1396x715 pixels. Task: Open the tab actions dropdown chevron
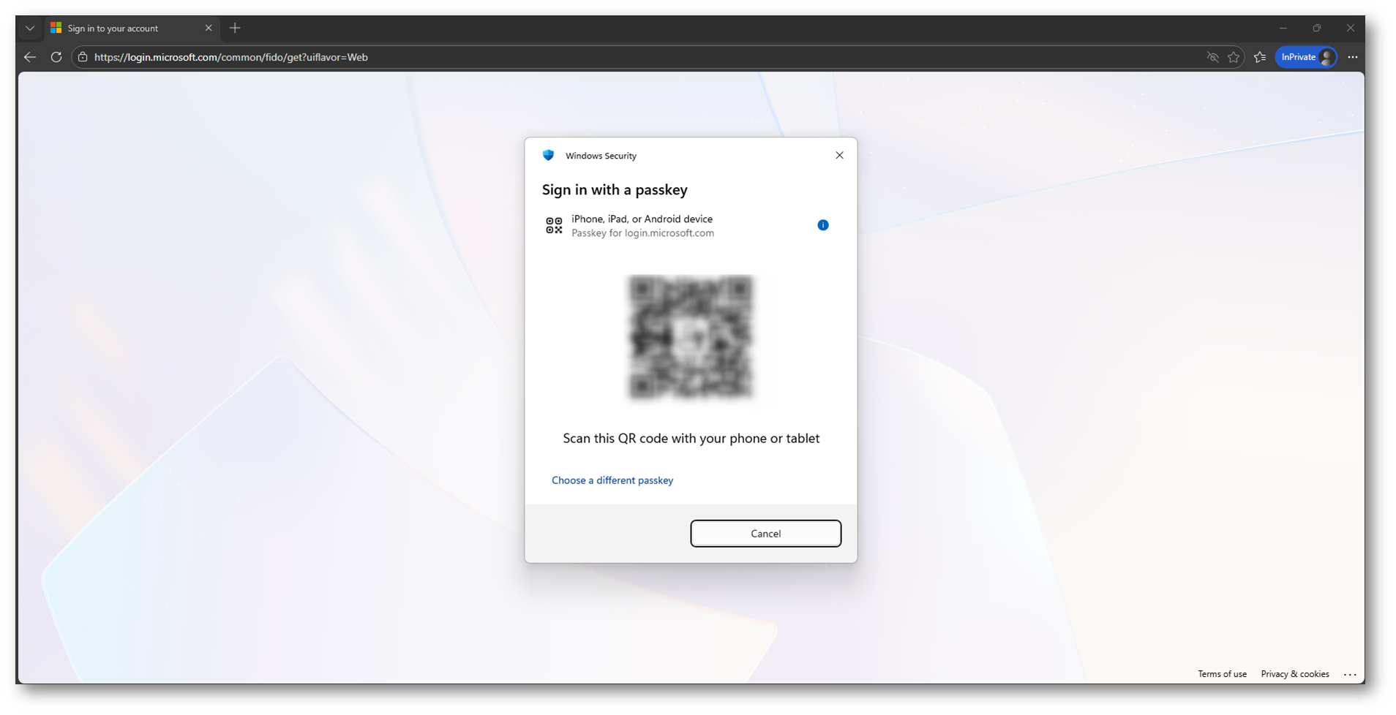click(x=29, y=29)
